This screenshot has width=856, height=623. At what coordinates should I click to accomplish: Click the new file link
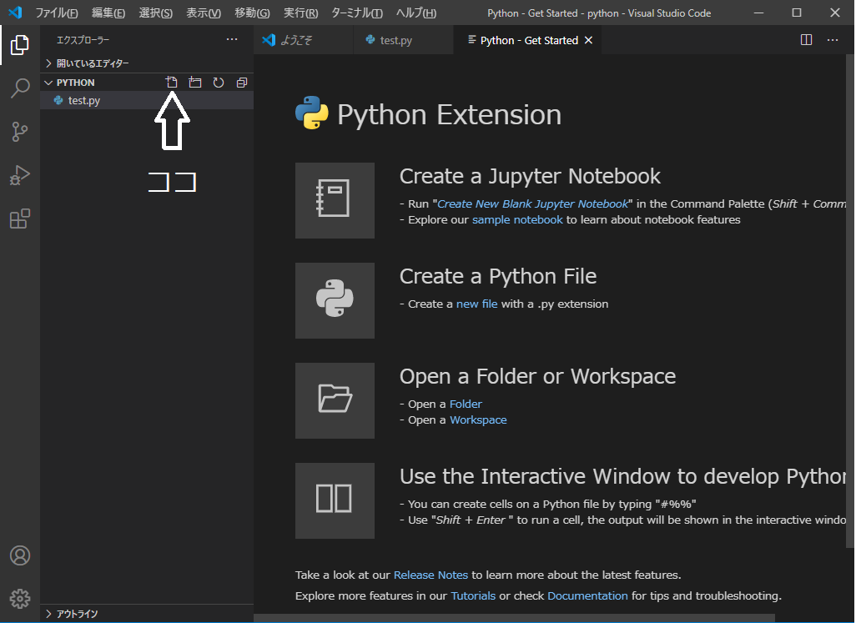[476, 304]
